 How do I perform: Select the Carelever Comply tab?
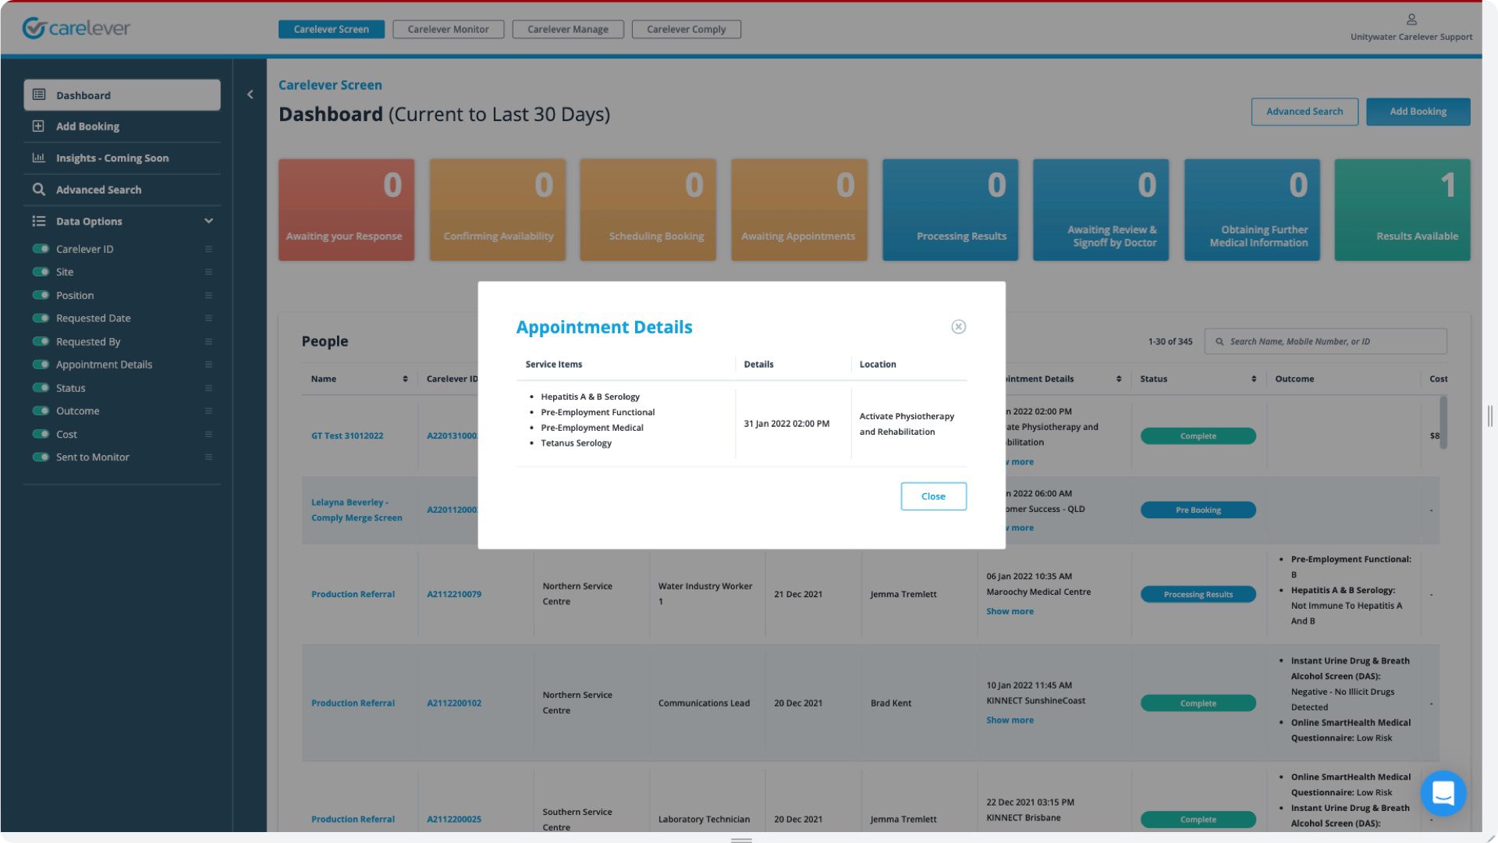(x=687, y=28)
